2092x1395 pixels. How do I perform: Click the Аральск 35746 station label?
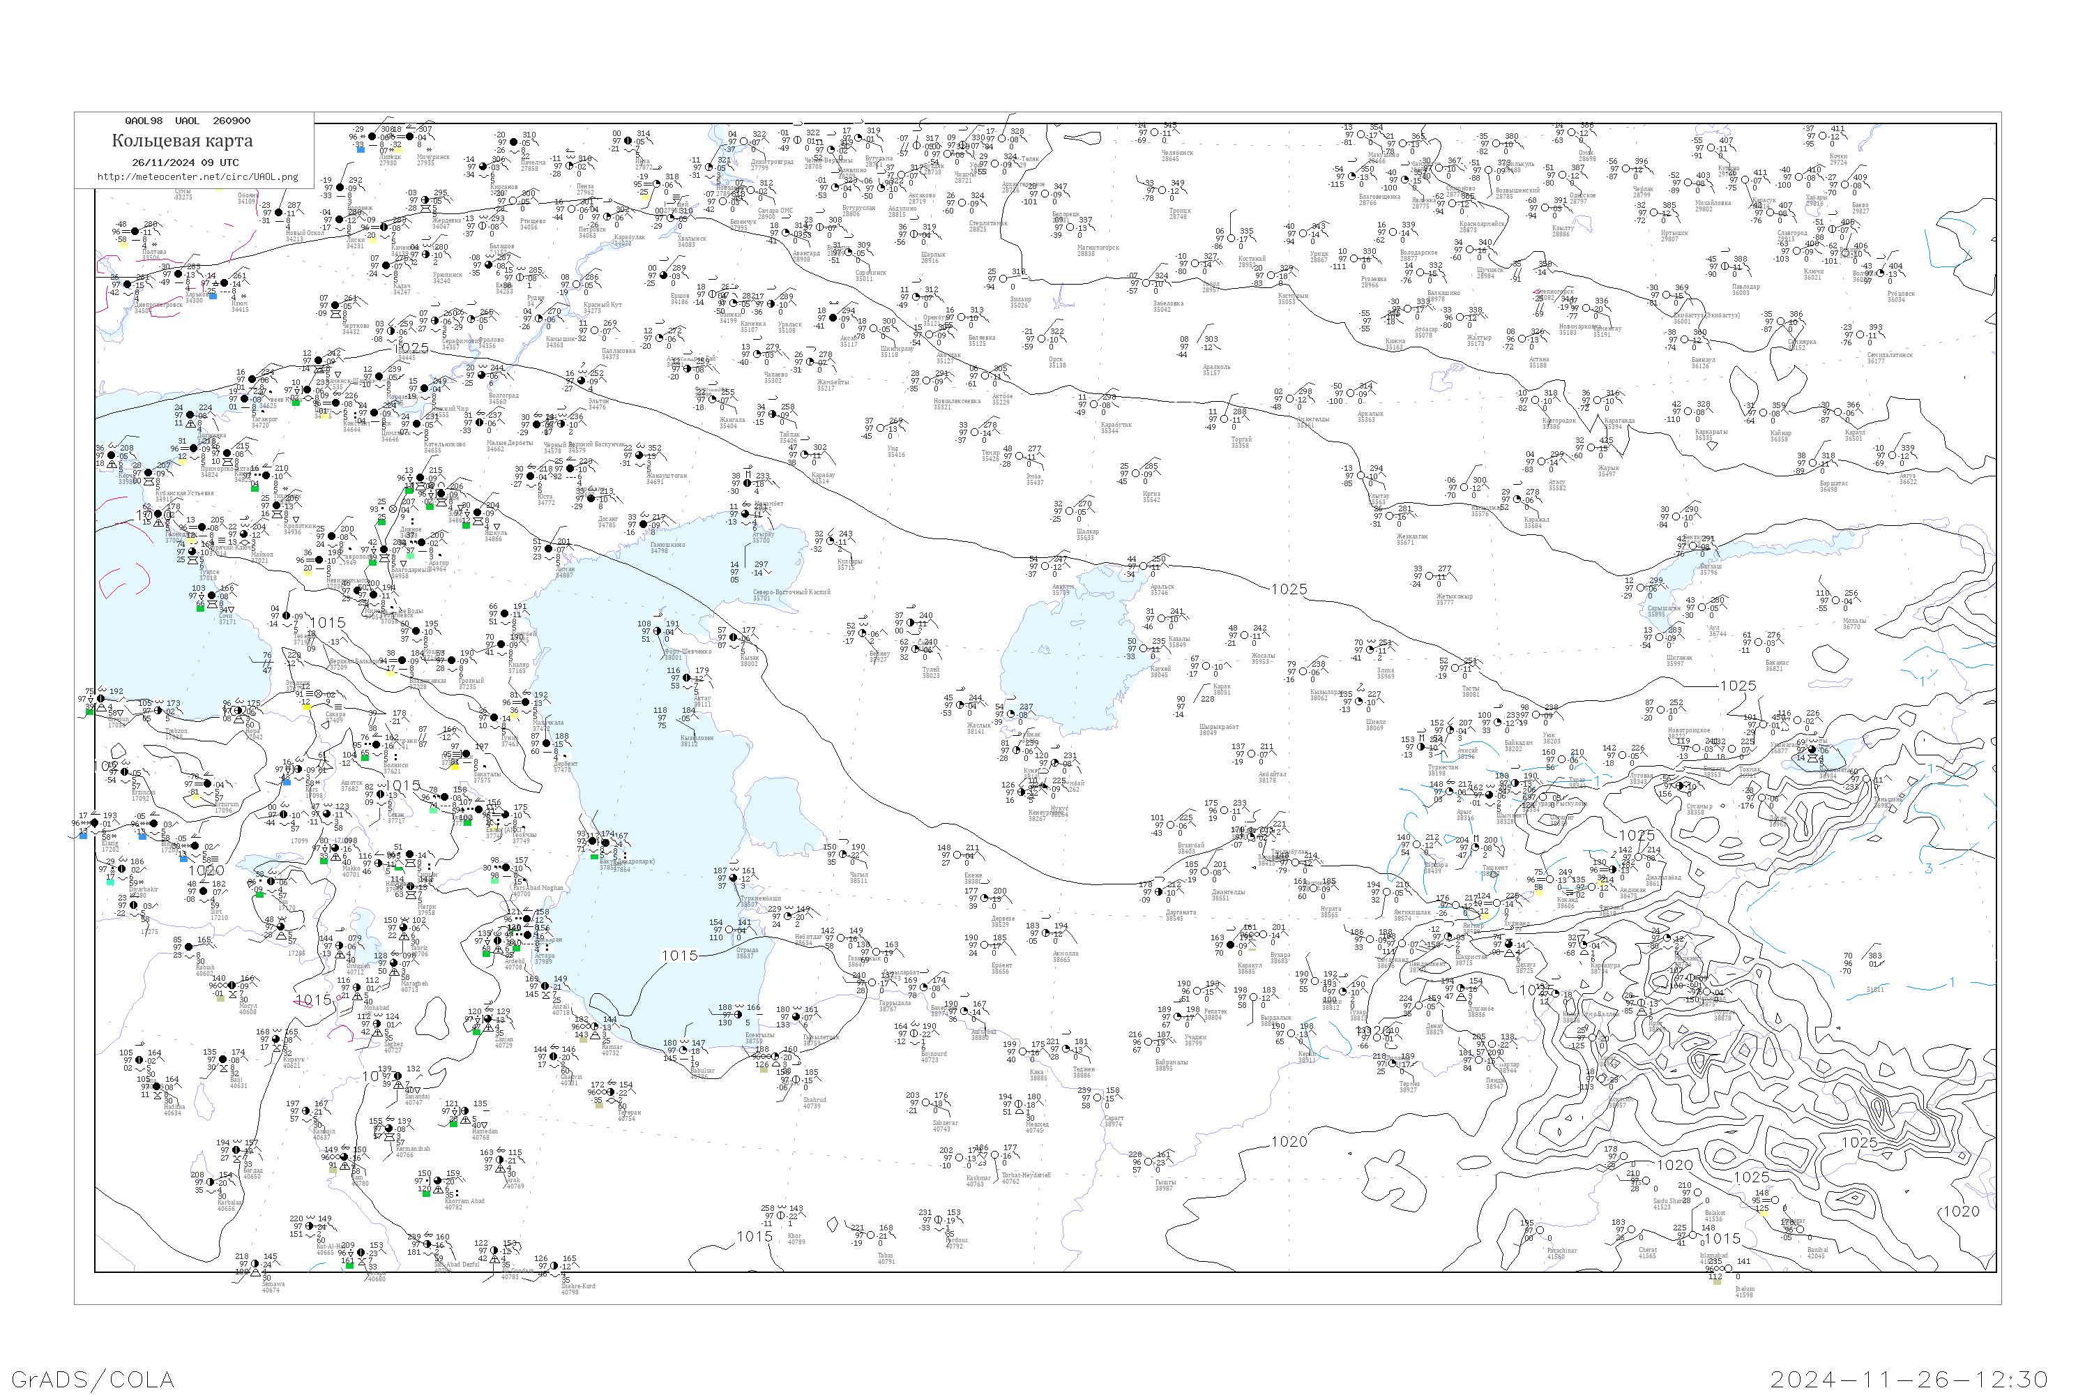pos(1162,589)
